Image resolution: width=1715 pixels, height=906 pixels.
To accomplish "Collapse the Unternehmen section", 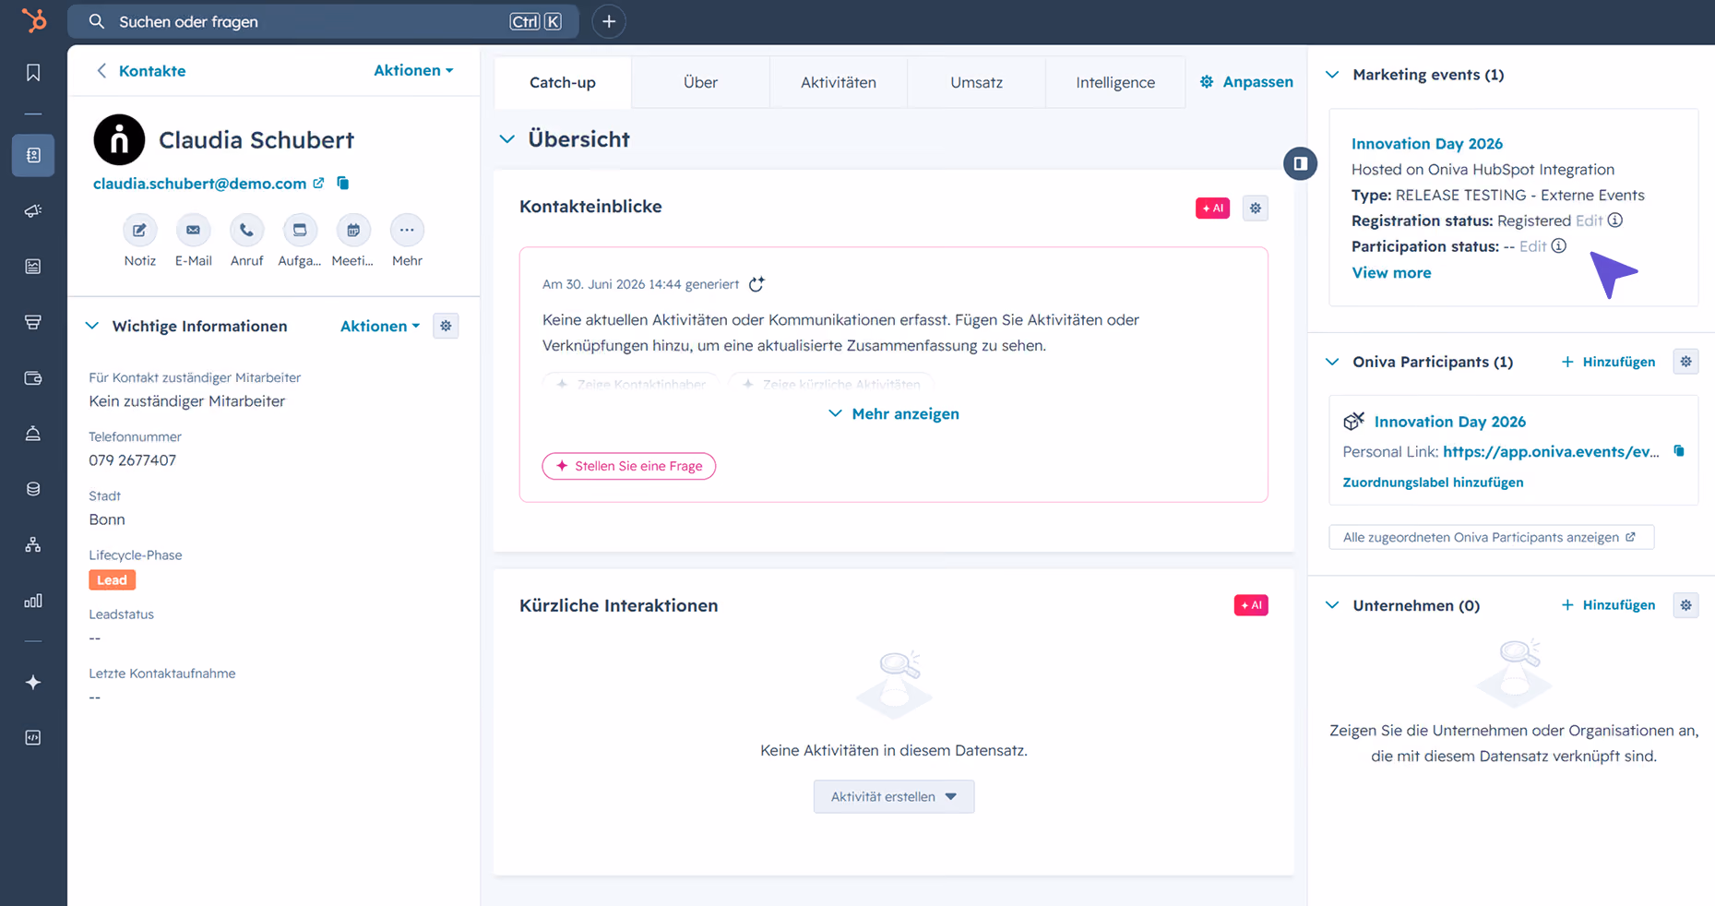I will tap(1332, 605).
